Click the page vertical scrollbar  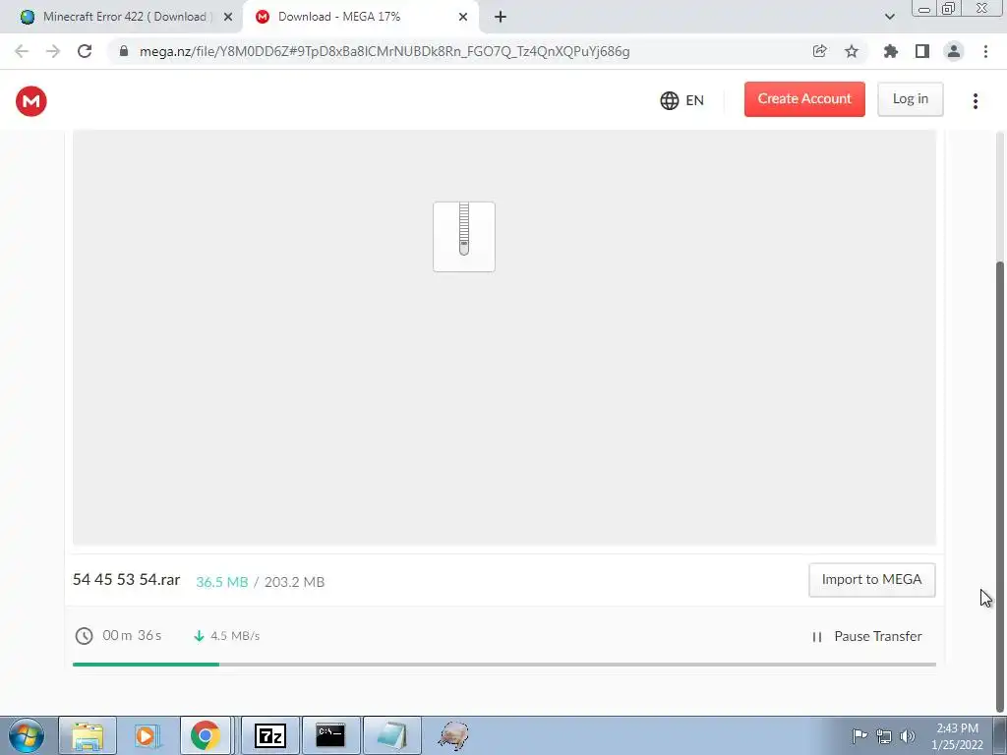999,488
